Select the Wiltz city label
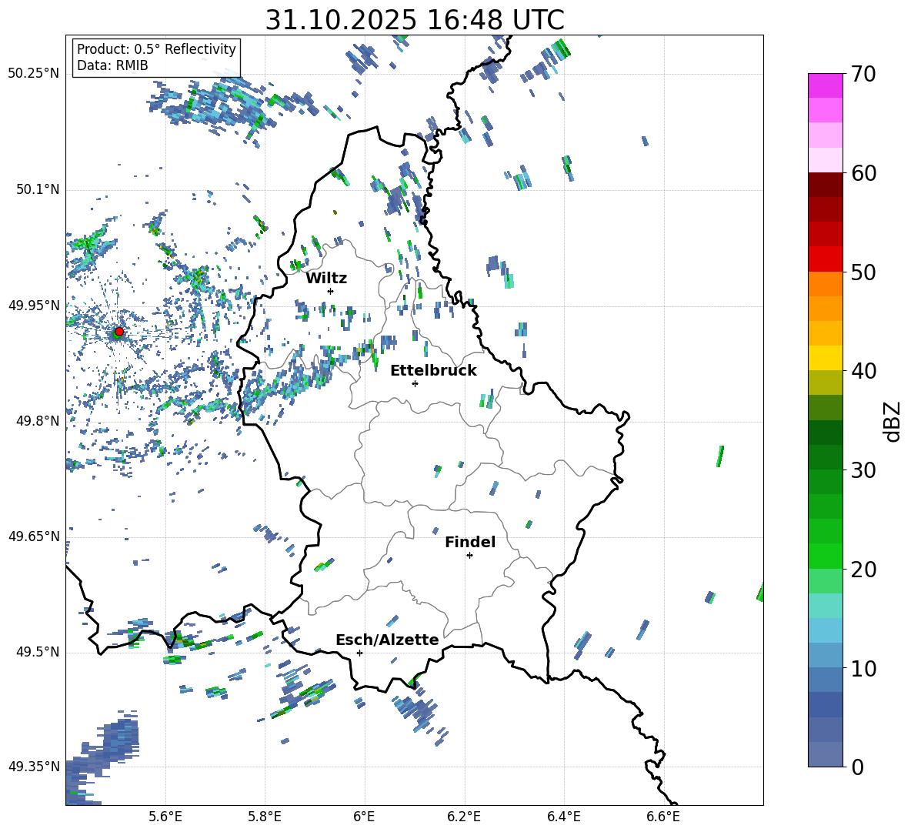 326,278
